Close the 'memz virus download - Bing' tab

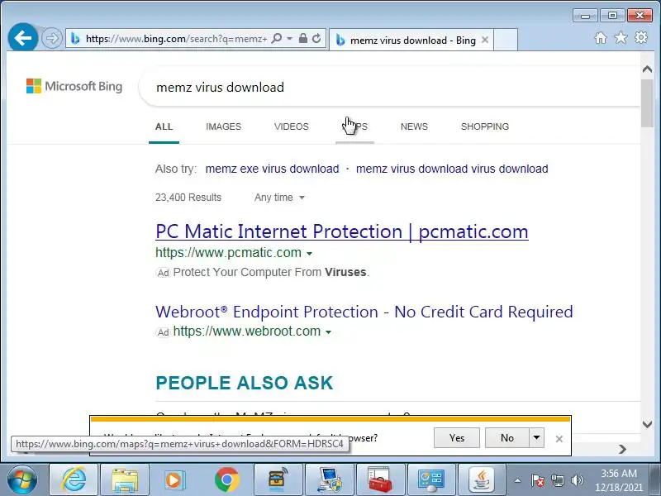tap(485, 40)
